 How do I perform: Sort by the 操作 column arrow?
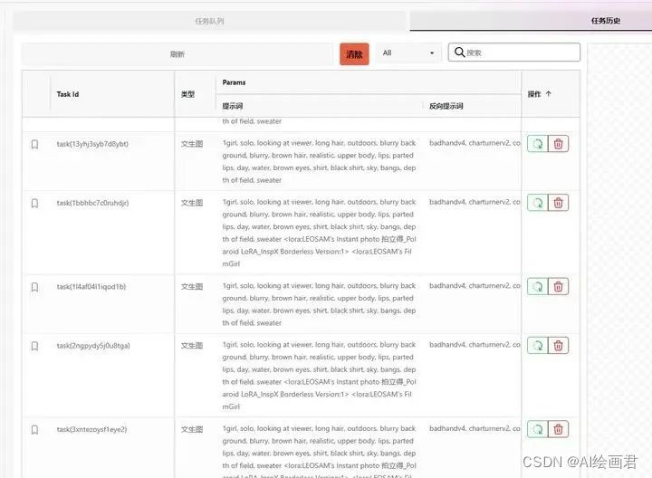pos(549,94)
